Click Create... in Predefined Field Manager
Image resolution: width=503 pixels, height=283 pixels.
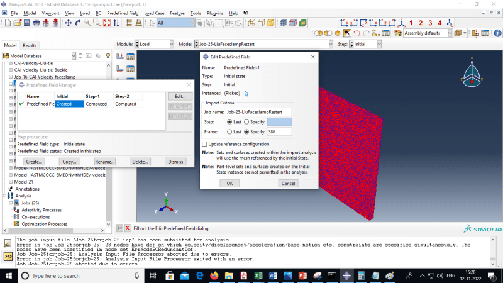pos(34,162)
